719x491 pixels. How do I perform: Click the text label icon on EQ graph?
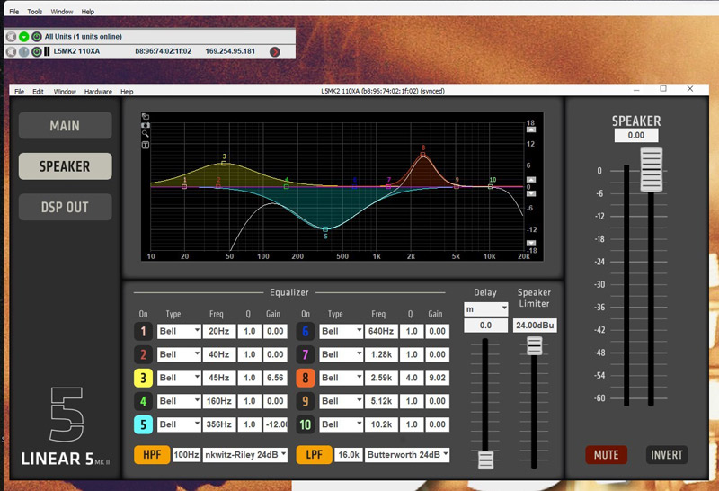pos(146,145)
